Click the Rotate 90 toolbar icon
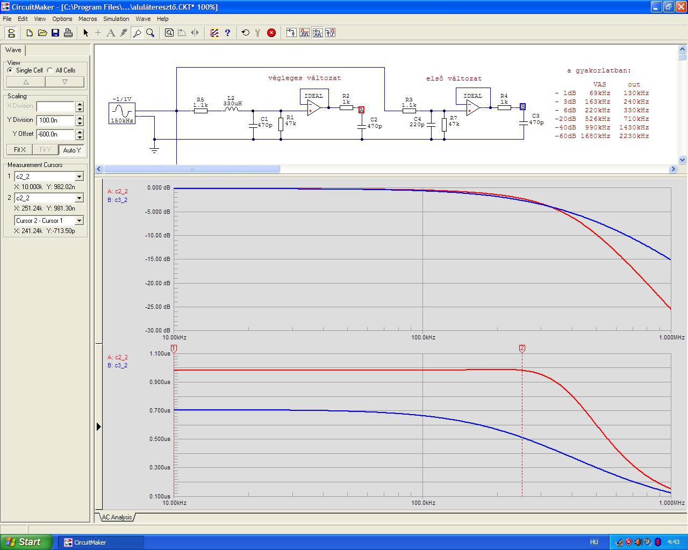Viewport: 688px width, 550px height. pyautogui.click(x=182, y=33)
